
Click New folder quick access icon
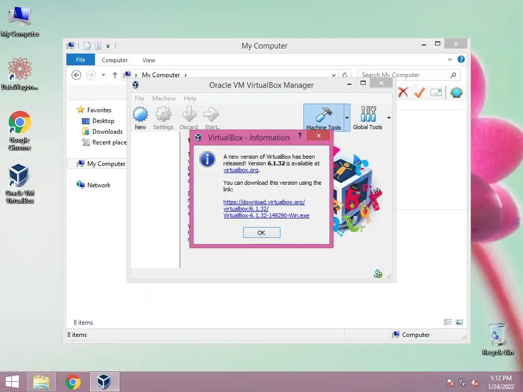98,46
